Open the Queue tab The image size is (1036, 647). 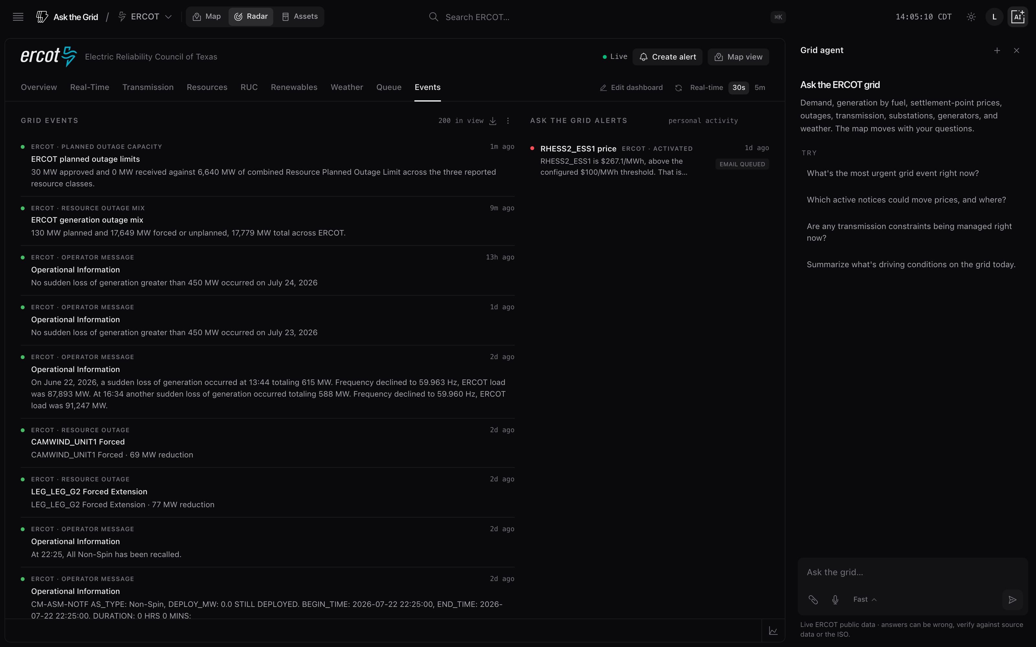389,87
